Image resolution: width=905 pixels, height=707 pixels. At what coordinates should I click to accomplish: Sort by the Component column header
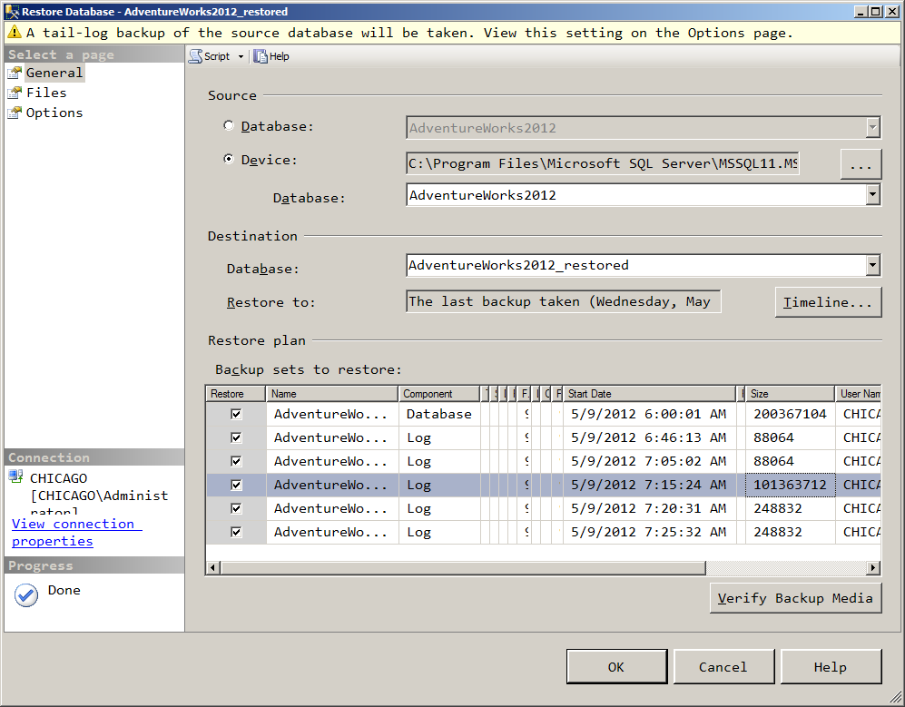[x=439, y=394]
